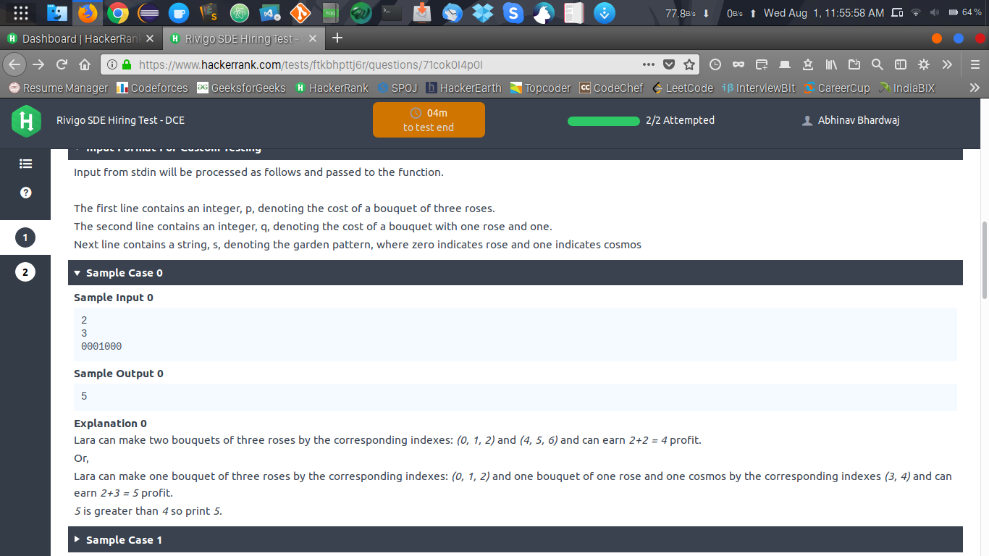Open the Codeforces bookmark

tap(151, 88)
